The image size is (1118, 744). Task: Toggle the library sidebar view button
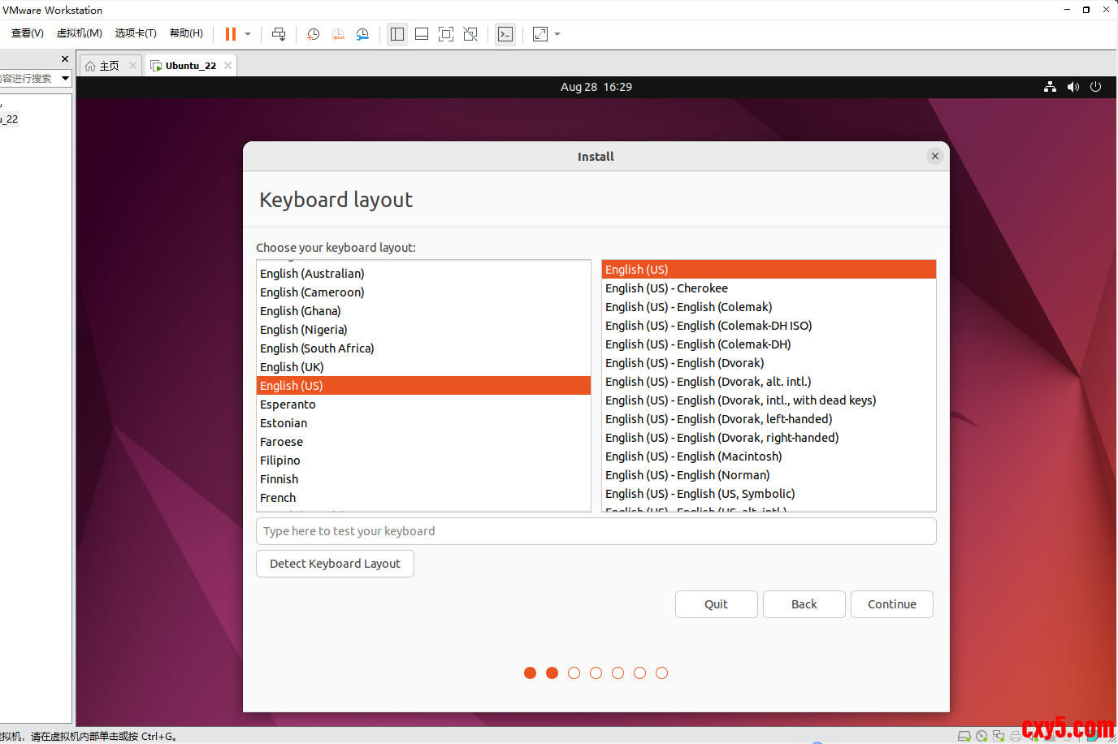397,34
